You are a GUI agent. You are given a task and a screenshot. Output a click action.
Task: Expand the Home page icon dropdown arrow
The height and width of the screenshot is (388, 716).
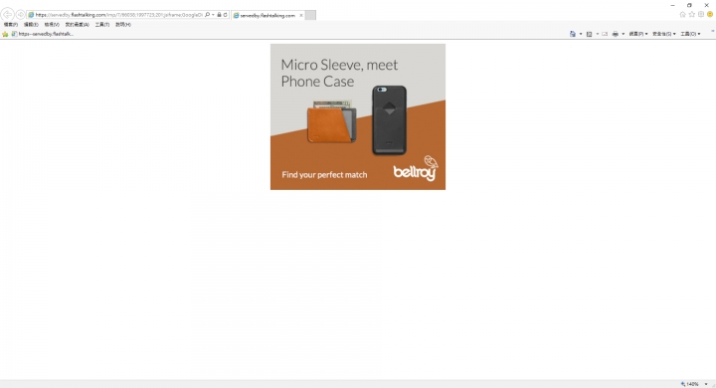581,34
